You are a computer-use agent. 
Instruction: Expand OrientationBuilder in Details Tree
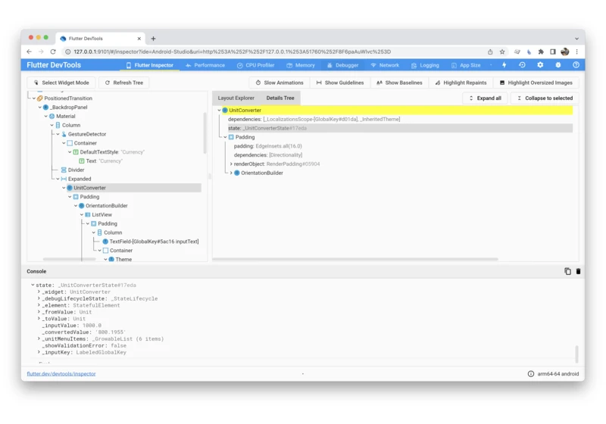(x=231, y=173)
